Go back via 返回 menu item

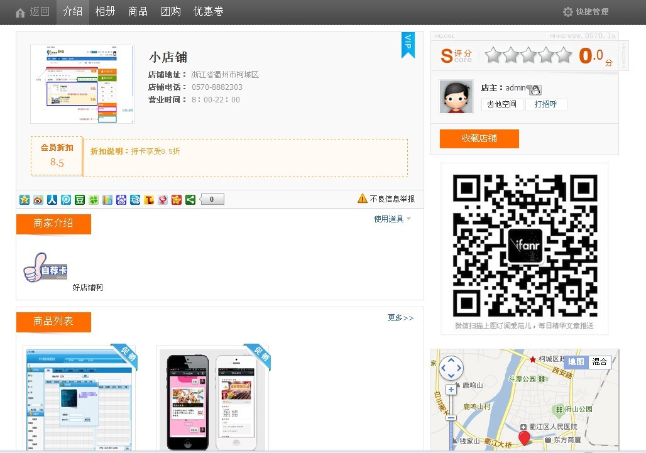(40, 11)
